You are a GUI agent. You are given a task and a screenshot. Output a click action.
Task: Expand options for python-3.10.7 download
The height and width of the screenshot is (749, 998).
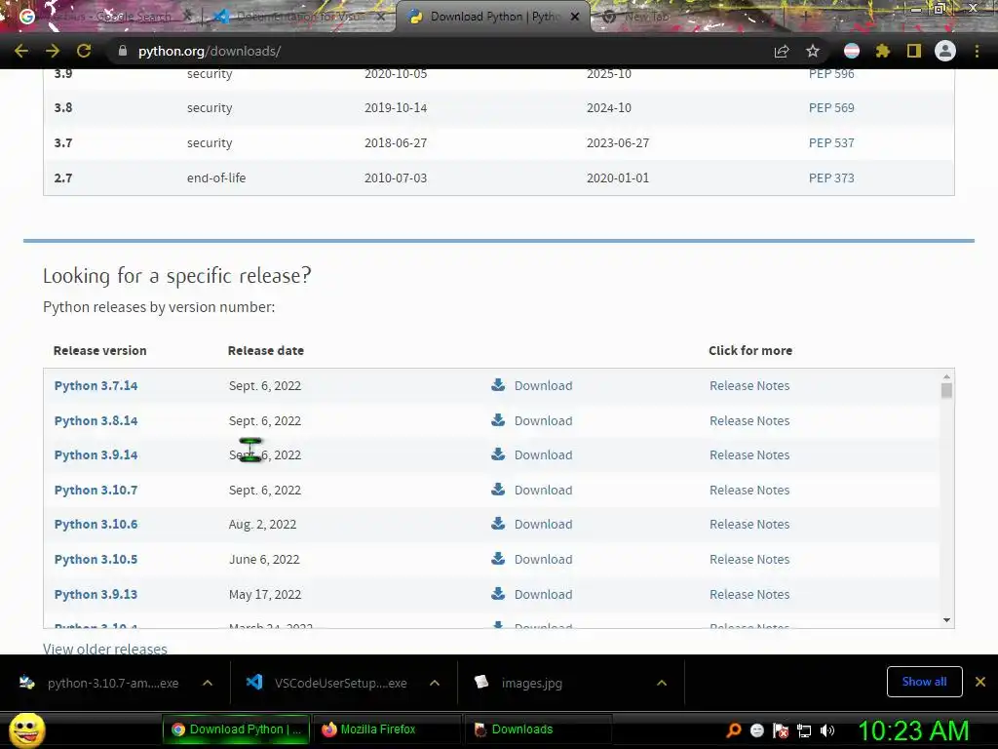pyautogui.click(x=208, y=683)
